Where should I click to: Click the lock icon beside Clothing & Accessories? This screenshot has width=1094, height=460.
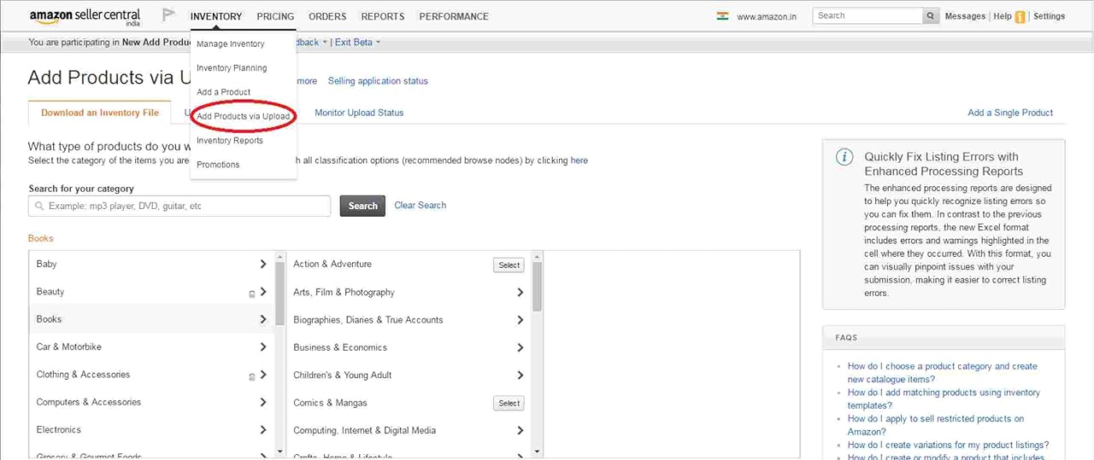click(x=251, y=376)
